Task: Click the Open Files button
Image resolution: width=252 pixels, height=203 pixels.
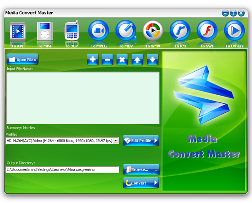Action: tap(22, 59)
